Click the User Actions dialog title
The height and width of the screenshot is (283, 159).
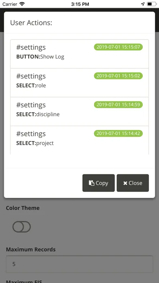coord(31,23)
